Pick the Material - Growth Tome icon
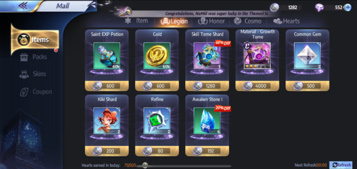The width and height of the screenshot is (357, 169). click(x=257, y=56)
